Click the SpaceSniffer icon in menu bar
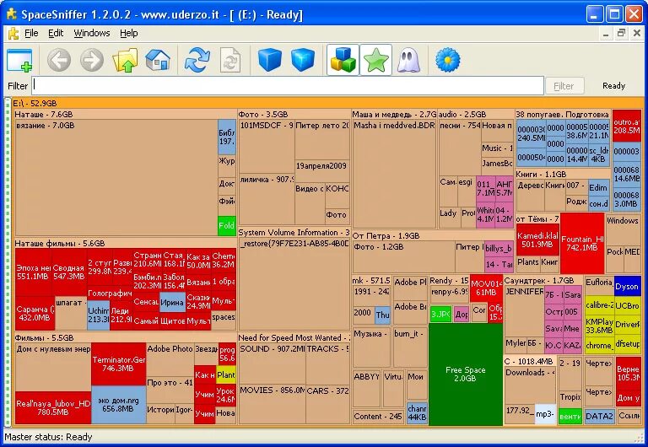This screenshot has height=447, width=648. (13, 33)
